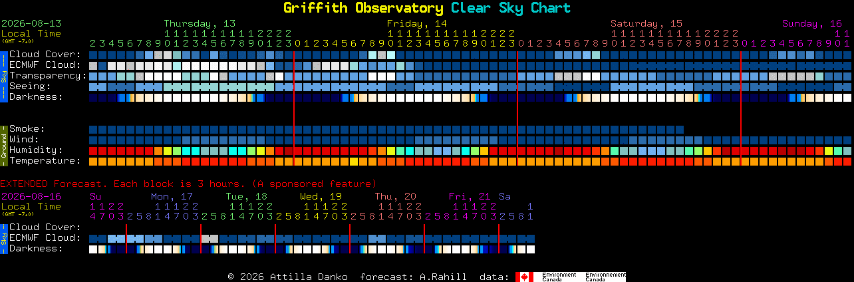Viewport: 854px width, 282px height.
Task: Click the EXTENDED Forecast sponsored feature text
Action: (x=188, y=184)
